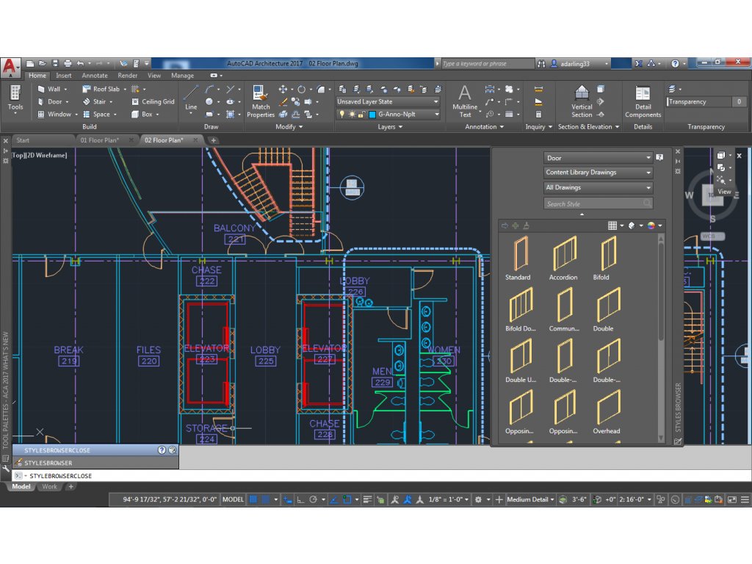This screenshot has height=564, width=752.
Task: Click the layer color swatch
Action: (372, 114)
